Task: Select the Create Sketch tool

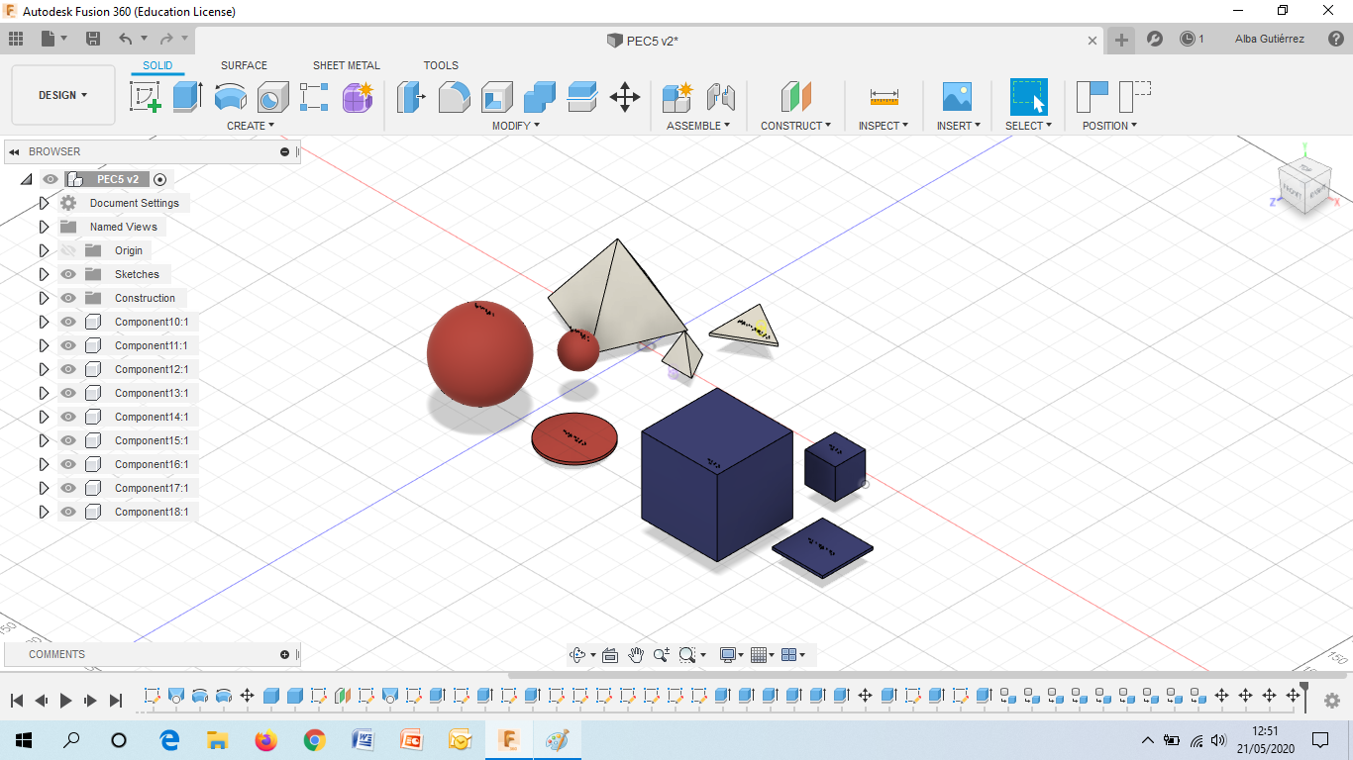Action: click(x=146, y=97)
